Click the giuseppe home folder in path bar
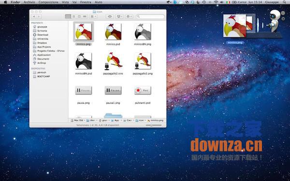This screenshot has height=181, width=290. pyautogui.click(x=103, y=120)
